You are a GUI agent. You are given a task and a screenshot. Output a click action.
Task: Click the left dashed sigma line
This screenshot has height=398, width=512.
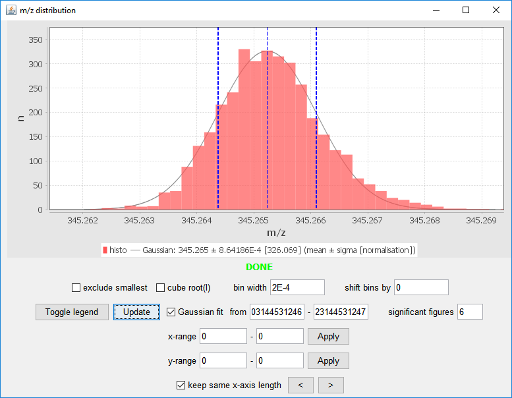(x=218, y=118)
